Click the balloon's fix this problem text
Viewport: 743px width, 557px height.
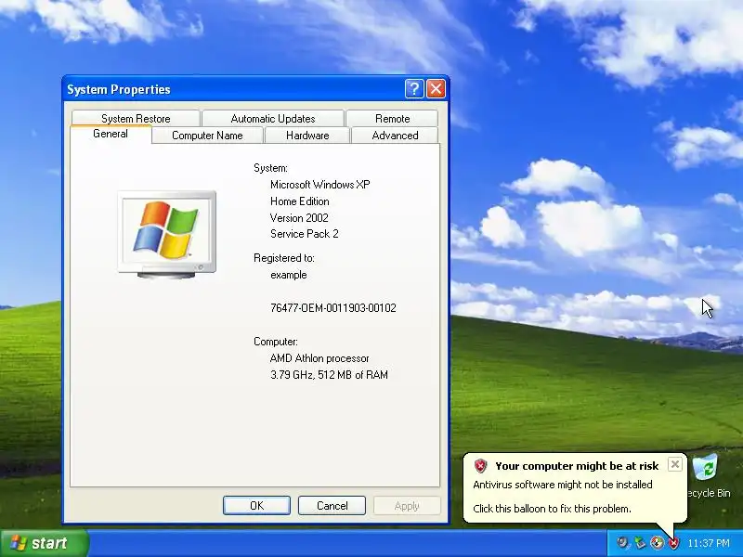coord(552,509)
